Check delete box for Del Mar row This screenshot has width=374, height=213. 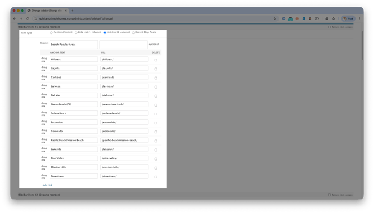(x=156, y=96)
